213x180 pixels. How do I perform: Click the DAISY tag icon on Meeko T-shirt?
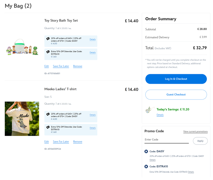48,114
